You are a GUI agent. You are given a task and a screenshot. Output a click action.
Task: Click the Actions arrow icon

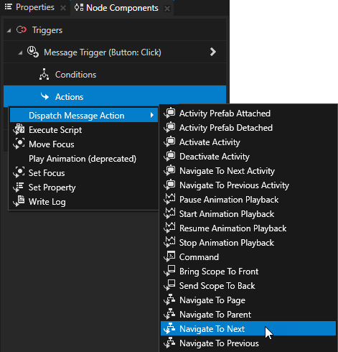44,96
